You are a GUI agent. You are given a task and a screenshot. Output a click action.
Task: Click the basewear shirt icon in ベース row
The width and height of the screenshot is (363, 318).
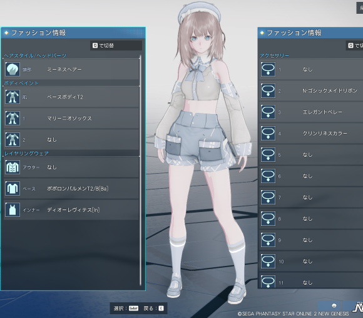click(x=13, y=189)
